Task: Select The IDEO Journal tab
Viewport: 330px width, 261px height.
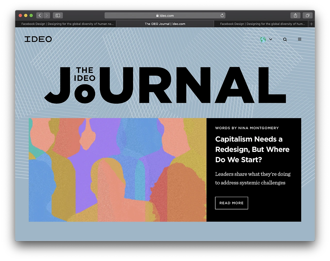Action: (x=165, y=24)
